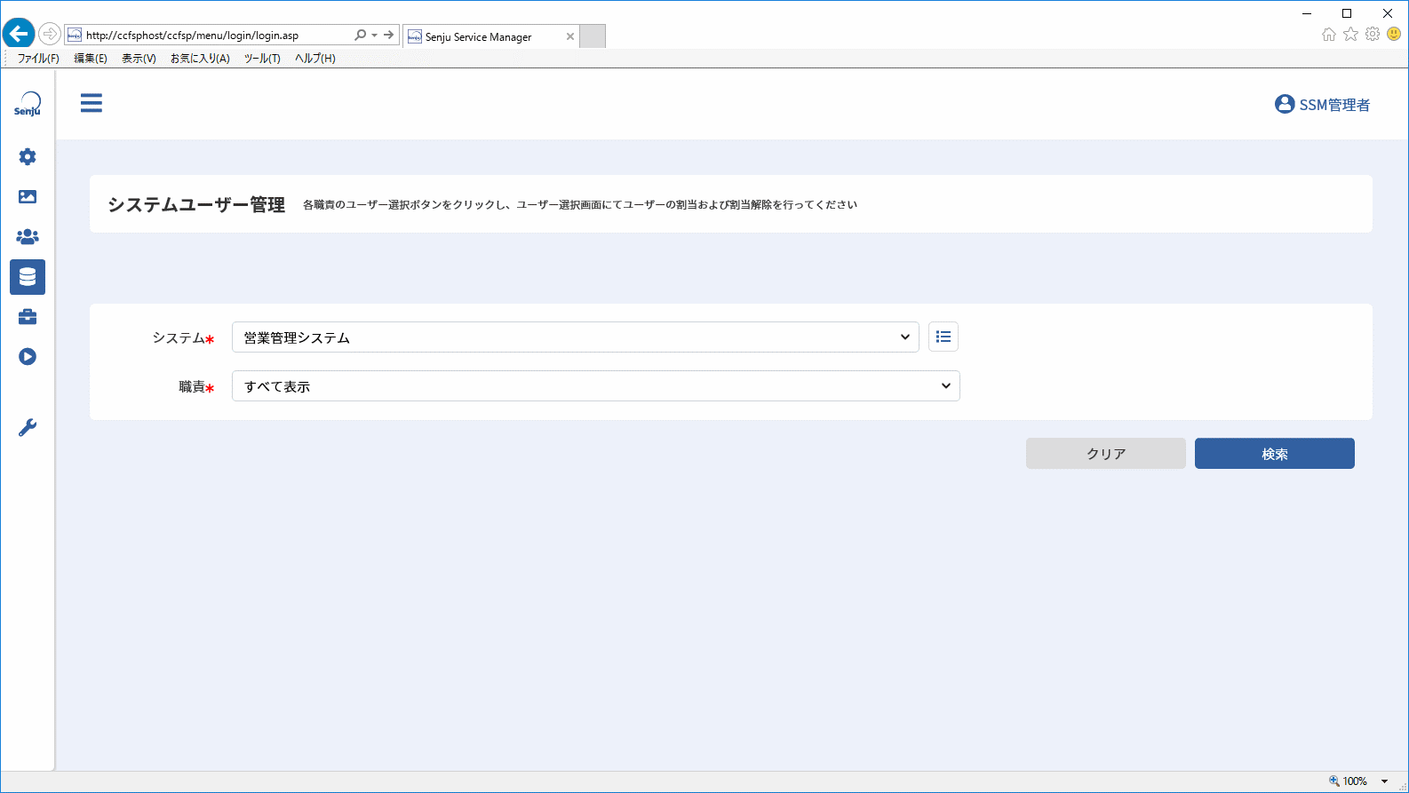Toggle the hamburger menu

pyautogui.click(x=92, y=103)
